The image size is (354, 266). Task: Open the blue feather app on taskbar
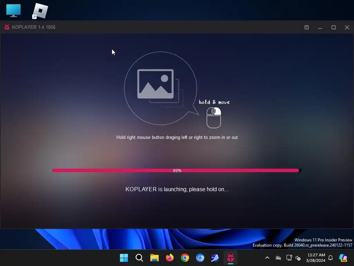pos(215,258)
